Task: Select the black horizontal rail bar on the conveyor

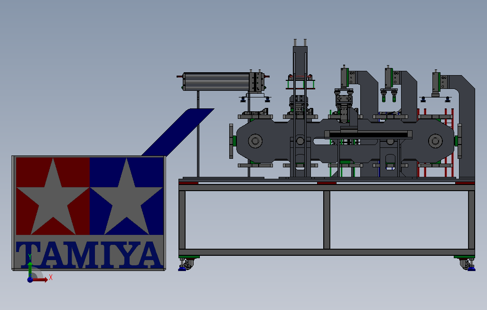Action: [368, 135]
